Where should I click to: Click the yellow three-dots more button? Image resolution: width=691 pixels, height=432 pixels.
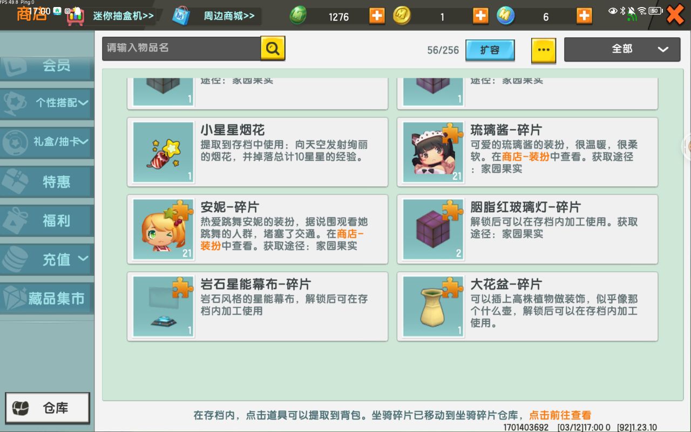tap(544, 50)
